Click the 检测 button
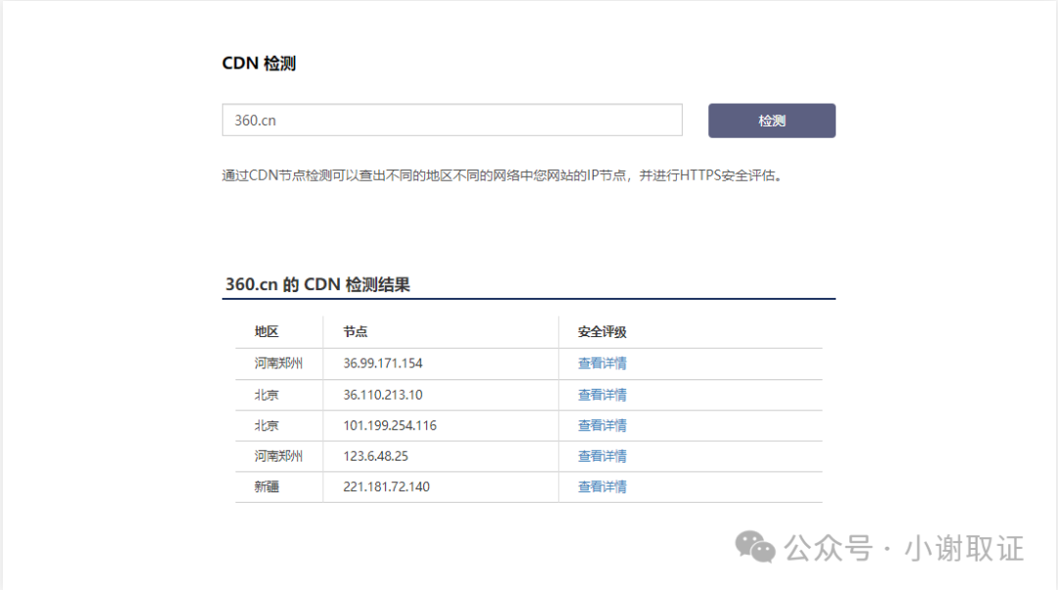This screenshot has height=590, width=1058. tap(771, 121)
